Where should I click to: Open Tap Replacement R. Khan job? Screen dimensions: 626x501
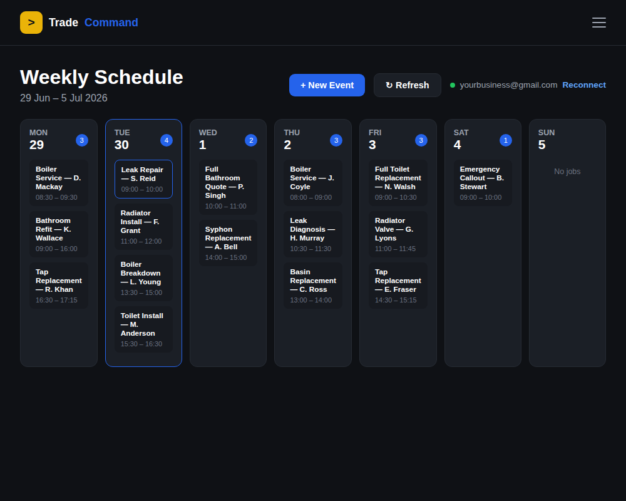[x=59, y=286]
